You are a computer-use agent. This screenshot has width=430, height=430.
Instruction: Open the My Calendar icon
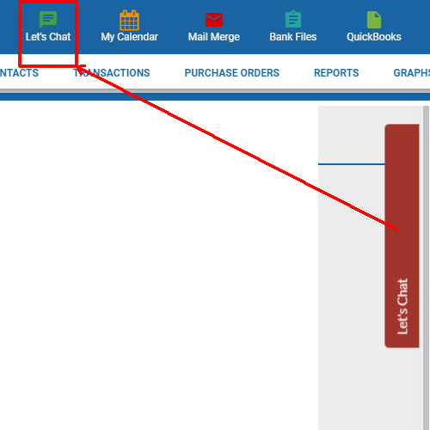[129, 20]
